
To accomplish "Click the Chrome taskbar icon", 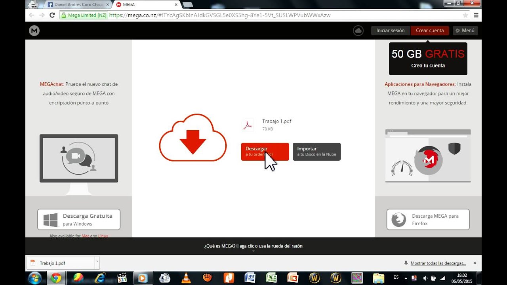I will pos(56,278).
